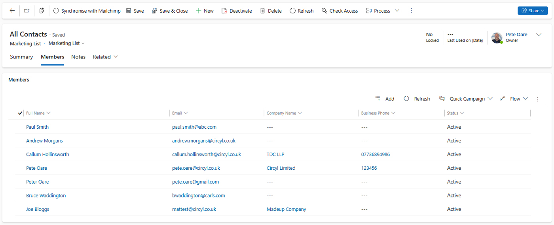554x225 pixels.
Task: Toggle the select all rows checkmark
Action: (20, 113)
